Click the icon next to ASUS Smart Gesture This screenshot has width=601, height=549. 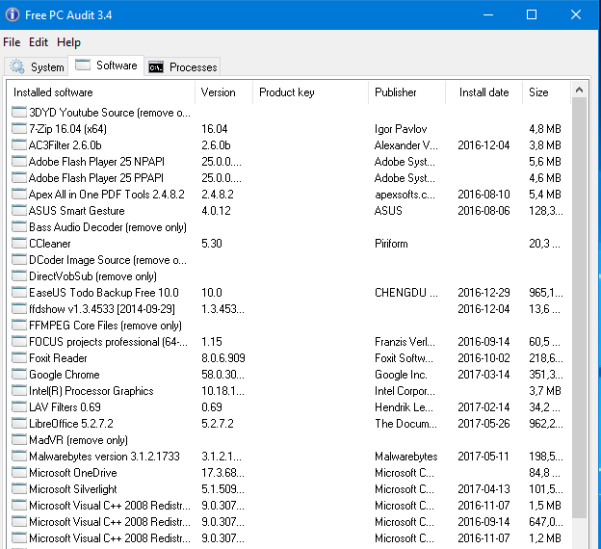(x=19, y=210)
